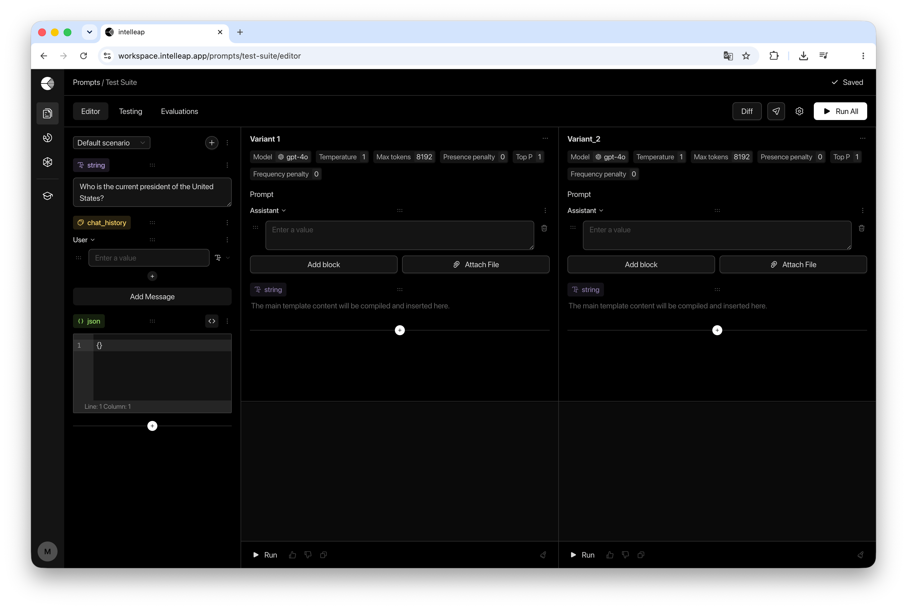
Task: Open json variable options menu
Action: 227,321
